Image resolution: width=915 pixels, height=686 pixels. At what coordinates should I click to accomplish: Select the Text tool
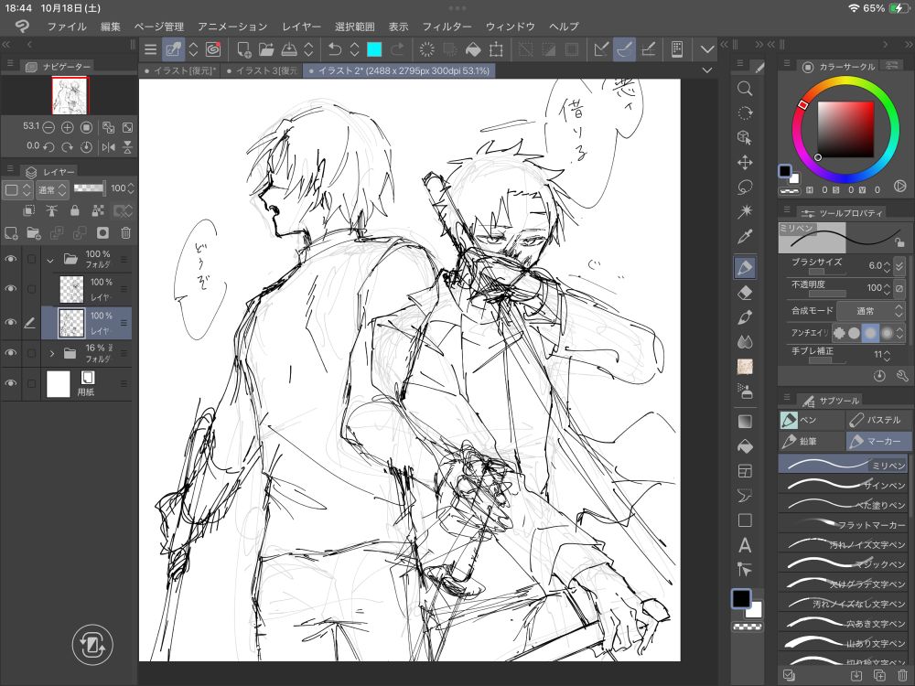(745, 545)
